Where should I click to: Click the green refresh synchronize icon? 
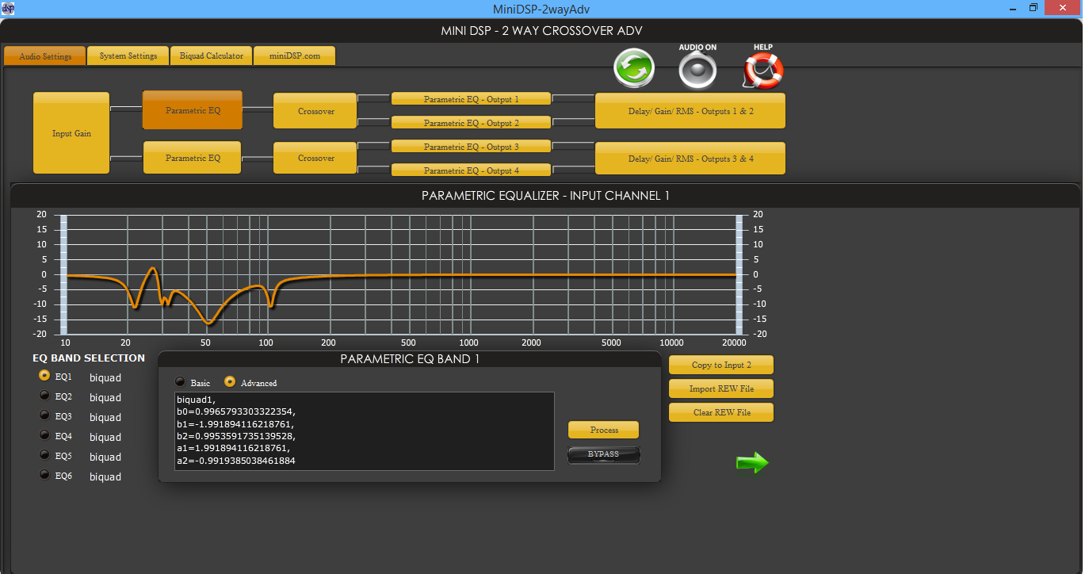point(634,68)
